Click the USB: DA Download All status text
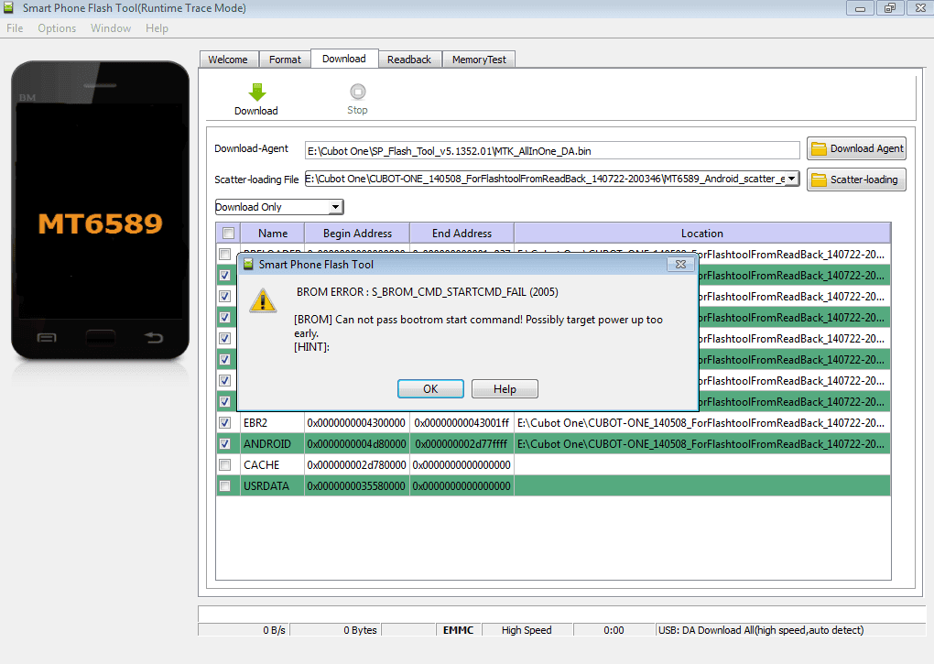Screen dimensions: 934x664 click(x=761, y=630)
